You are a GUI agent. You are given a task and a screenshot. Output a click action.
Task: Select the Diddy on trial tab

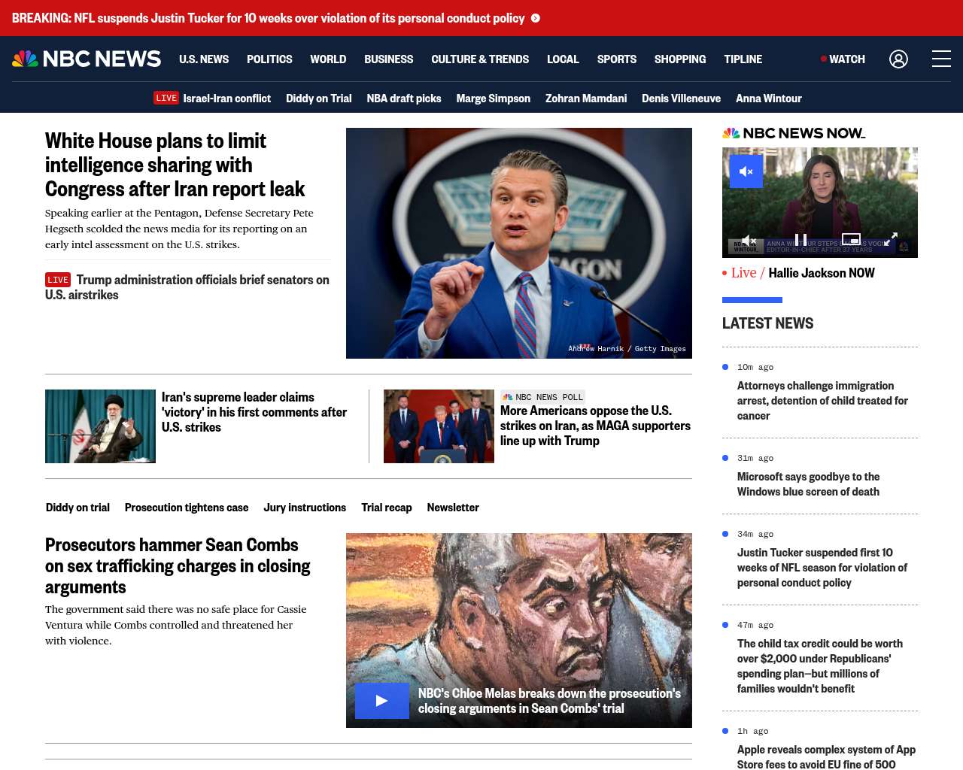pos(77,508)
